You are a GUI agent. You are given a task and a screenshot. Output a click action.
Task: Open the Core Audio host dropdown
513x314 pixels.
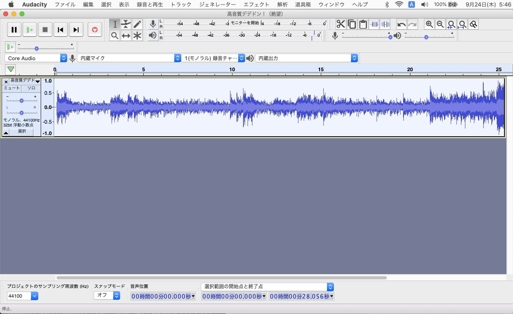pos(36,58)
